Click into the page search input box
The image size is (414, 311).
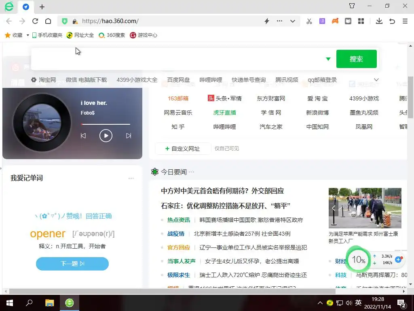177,59
